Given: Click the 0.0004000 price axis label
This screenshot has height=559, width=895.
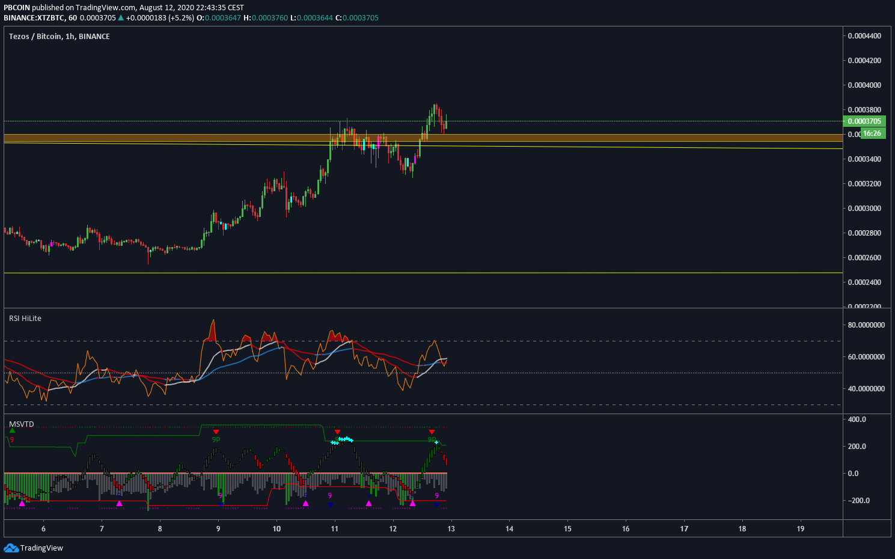Looking at the screenshot, I should [x=864, y=85].
